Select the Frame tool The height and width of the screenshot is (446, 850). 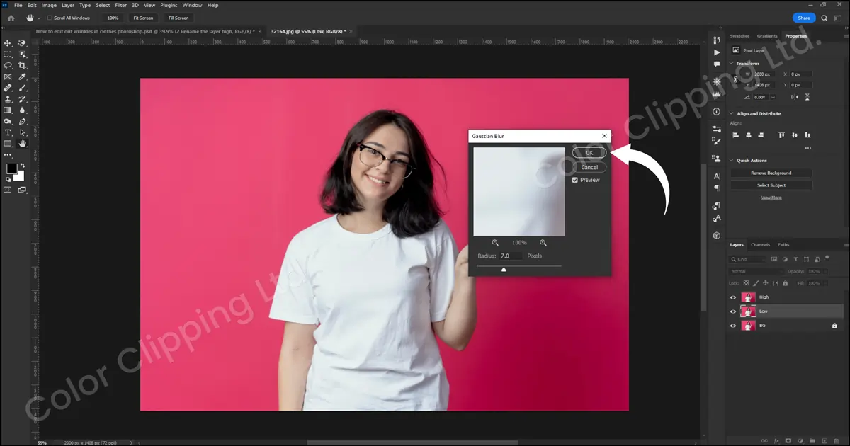click(8, 77)
